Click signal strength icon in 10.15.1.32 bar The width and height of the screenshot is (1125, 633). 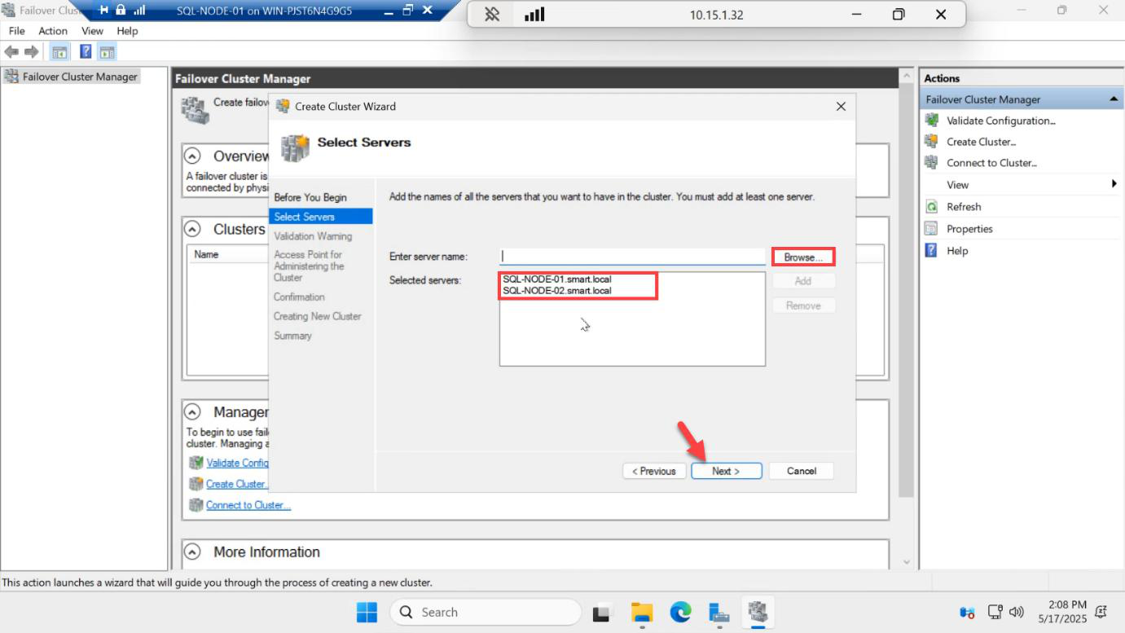534,15
